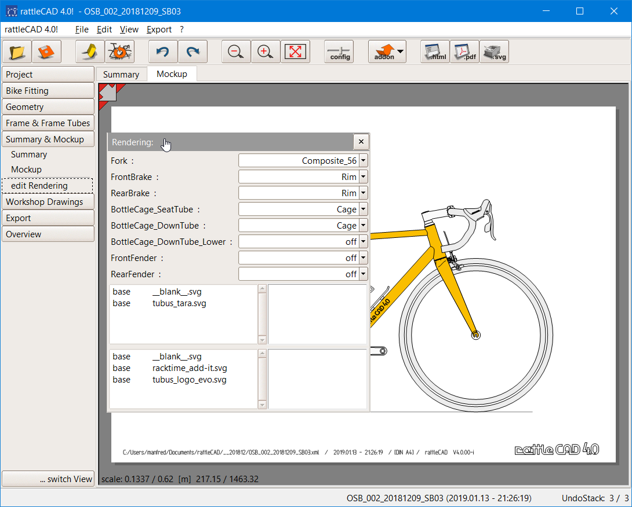Open the Bike Fitting section
The width and height of the screenshot is (632, 507).
(x=48, y=90)
